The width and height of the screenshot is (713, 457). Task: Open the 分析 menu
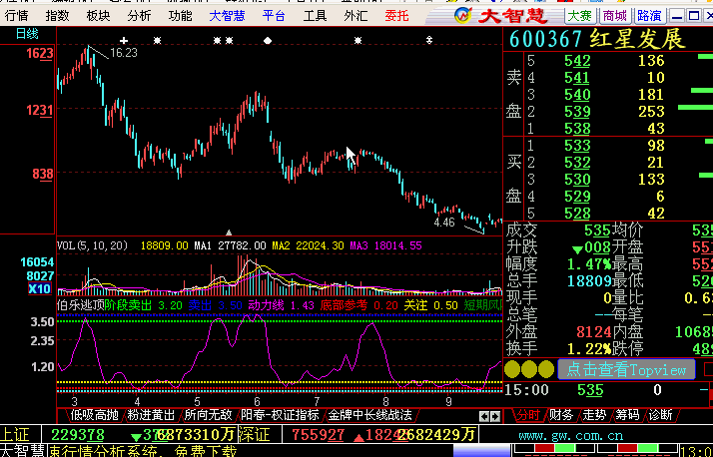point(139,16)
